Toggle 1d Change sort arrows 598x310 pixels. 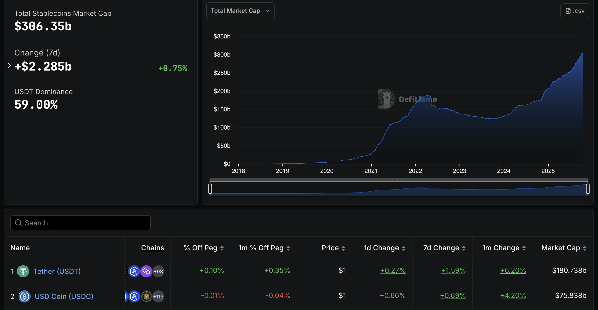(404, 248)
